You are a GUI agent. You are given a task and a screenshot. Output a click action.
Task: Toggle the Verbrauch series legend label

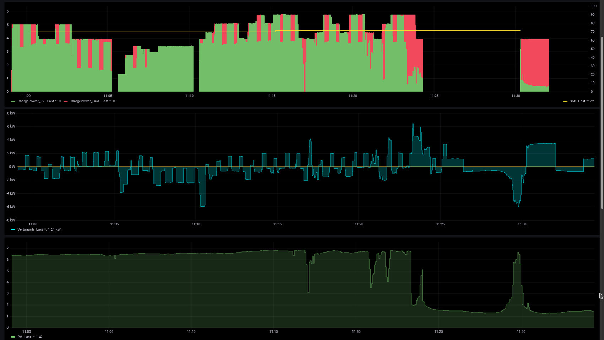point(26,230)
